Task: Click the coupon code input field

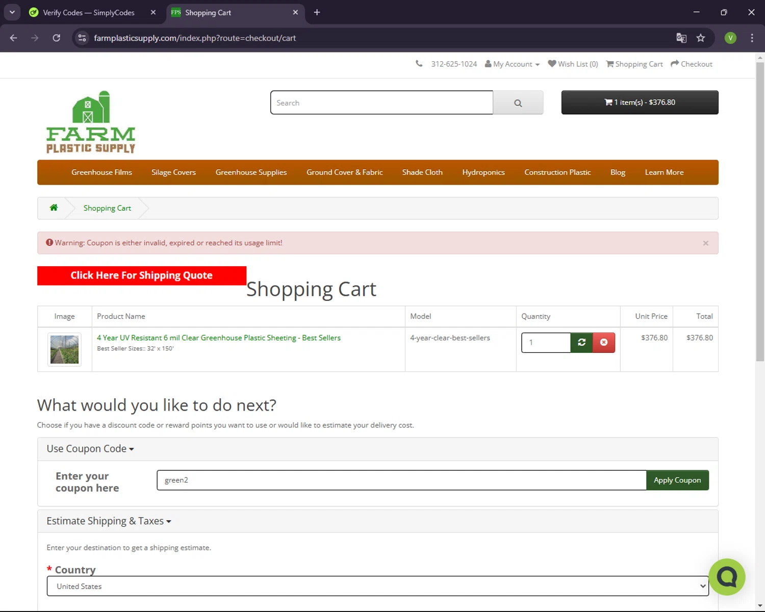Action: [x=401, y=480]
